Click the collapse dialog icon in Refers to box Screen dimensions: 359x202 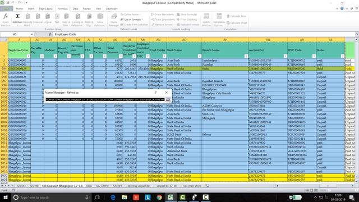168,100
